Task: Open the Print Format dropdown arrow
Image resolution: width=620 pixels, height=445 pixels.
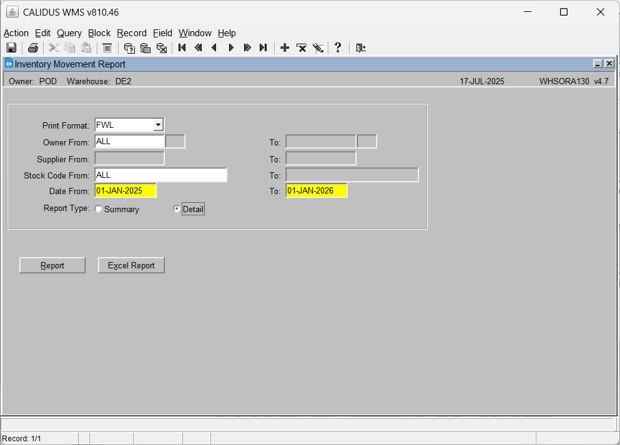Action: click(158, 125)
